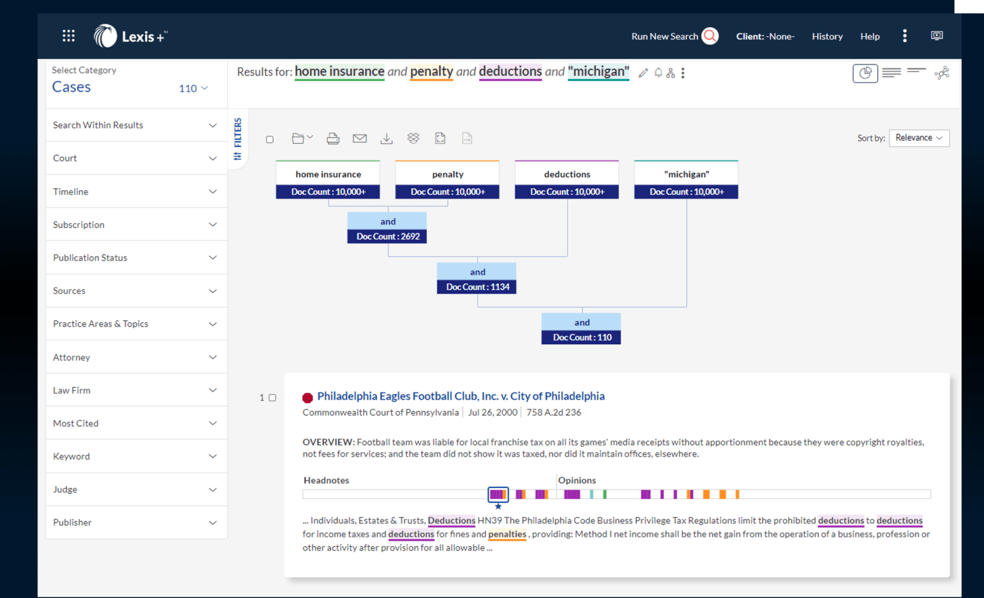Screen dimensions: 984x598
Task: Open the History menu
Action: pos(827,36)
